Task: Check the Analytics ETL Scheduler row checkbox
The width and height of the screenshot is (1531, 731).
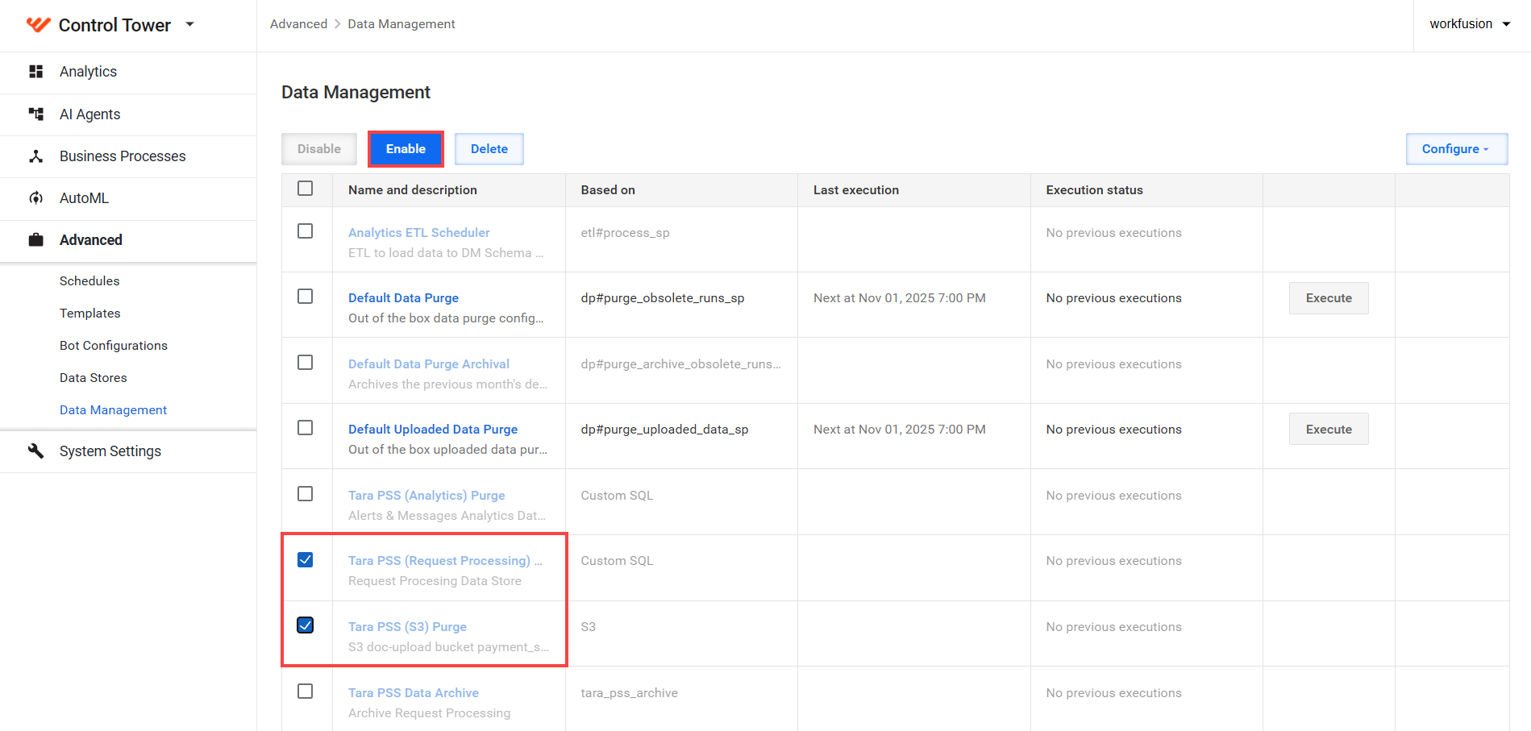Action: (x=306, y=231)
